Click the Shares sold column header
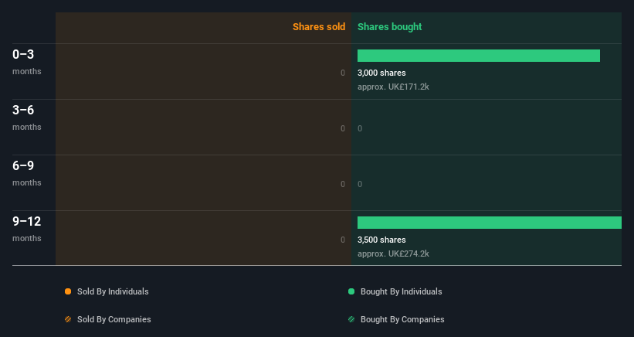This screenshot has height=337, width=634. 319,27
